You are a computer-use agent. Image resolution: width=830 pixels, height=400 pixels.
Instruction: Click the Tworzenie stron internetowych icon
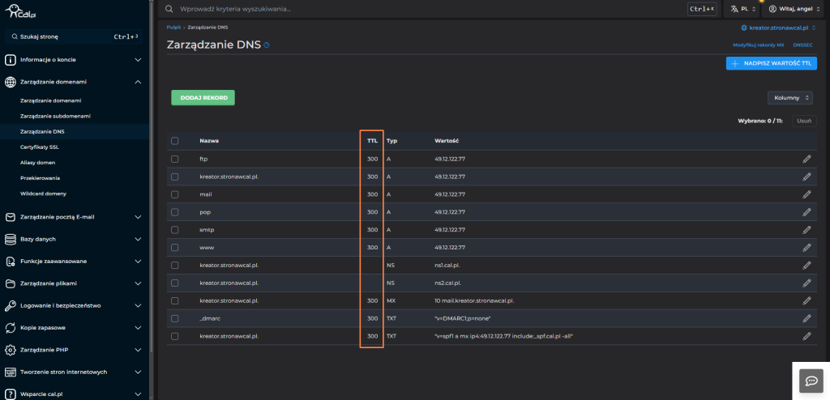(10, 372)
